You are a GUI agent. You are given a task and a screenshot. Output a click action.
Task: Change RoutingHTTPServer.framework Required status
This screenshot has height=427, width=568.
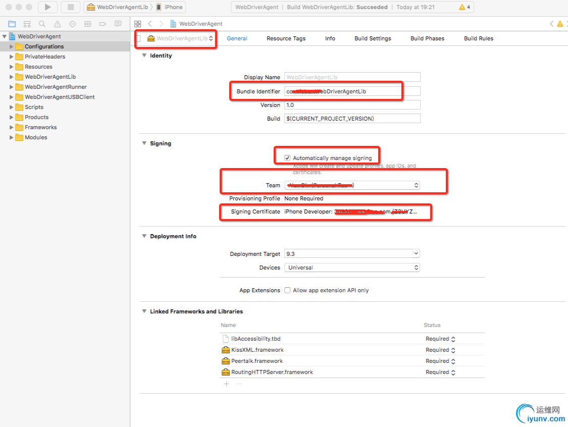coord(440,372)
